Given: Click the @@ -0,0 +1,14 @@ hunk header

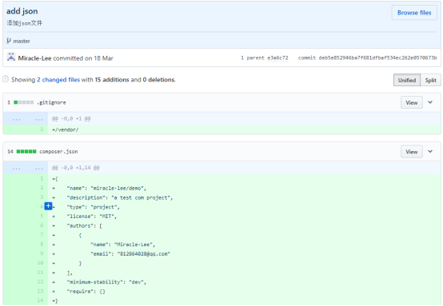Looking at the screenshot, I should coord(76,168).
